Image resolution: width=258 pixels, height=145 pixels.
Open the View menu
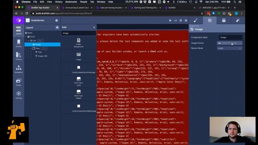coord(49,2)
